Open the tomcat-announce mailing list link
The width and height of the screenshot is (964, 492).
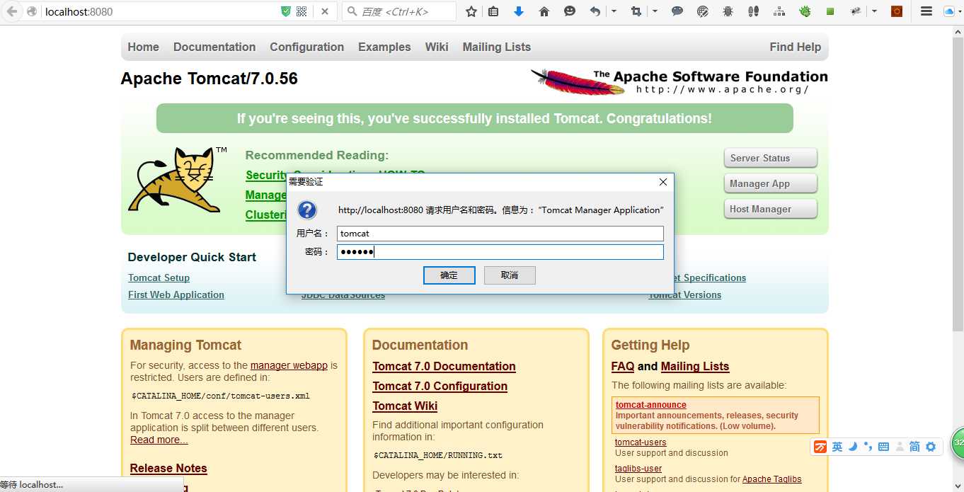tap(650, 405)
